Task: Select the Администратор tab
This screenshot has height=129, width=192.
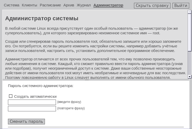Action: coord(108,5)
